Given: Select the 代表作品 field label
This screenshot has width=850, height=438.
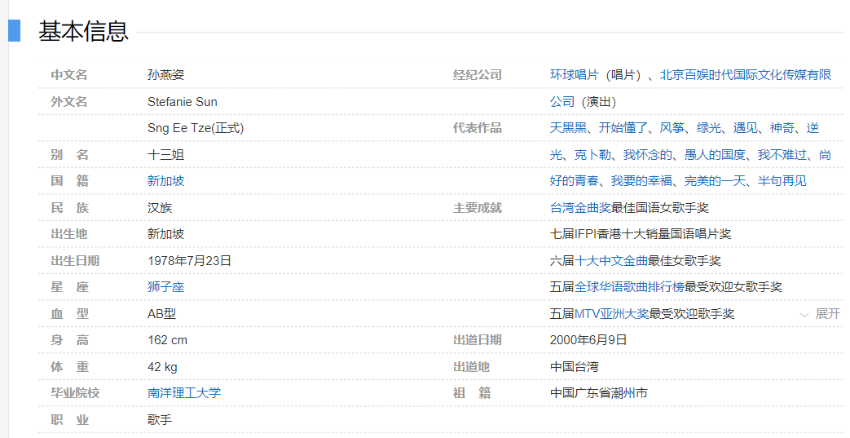Looking at the screenshot, I should click(478, 127).
